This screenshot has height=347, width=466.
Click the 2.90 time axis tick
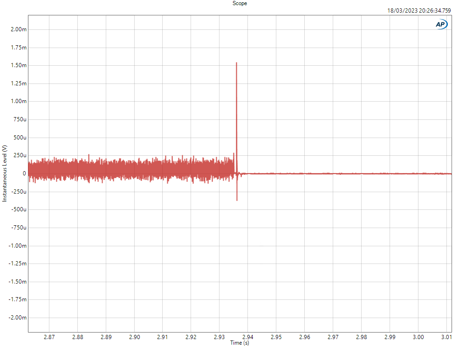134,337
